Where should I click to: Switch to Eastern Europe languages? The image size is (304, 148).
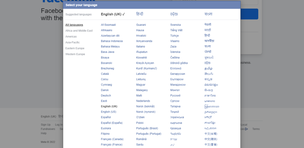click(x=75, y=48)
